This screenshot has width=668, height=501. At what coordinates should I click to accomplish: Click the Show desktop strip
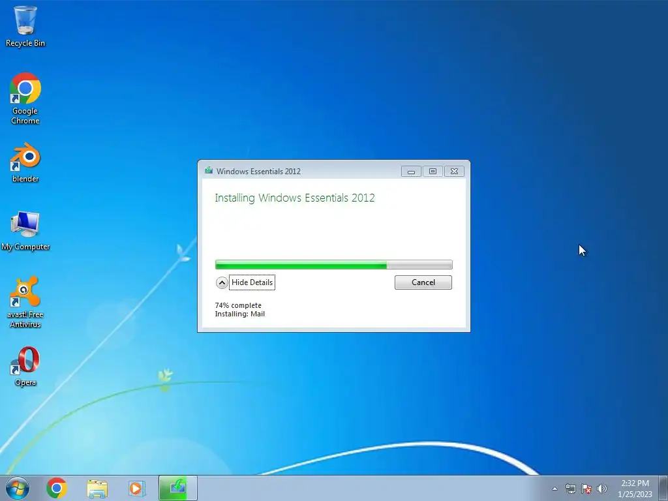pos(663,488)
